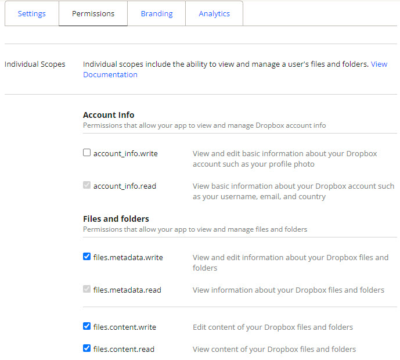Open the View Documentation link

(110, 75)
